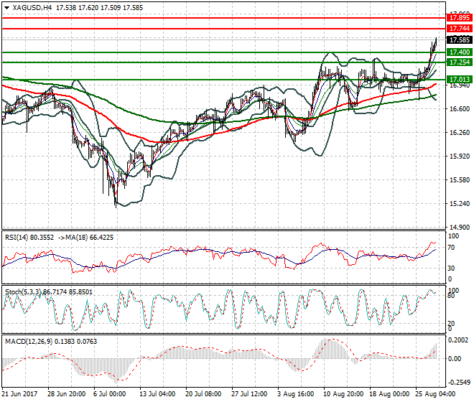Click the 3 Aug 16:00 time label

[x=295, y=394]
